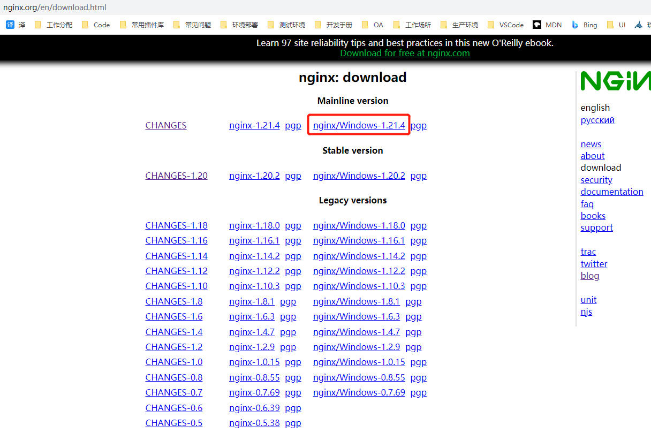Download nginx-0.8.55 source
Viewport: 651px width, 433px height.
click(254, 377)
